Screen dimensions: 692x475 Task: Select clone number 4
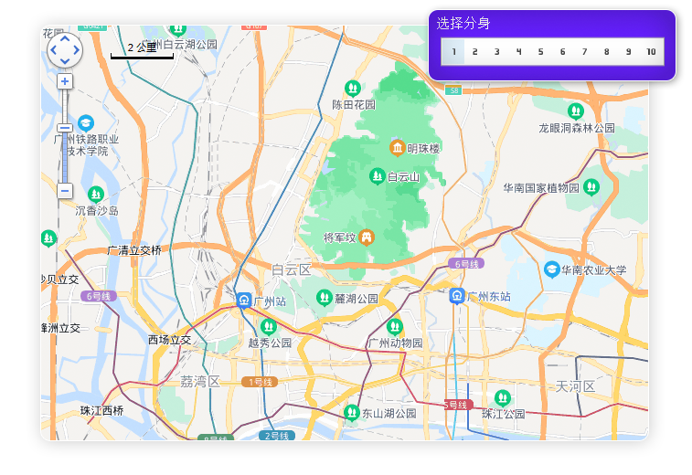519,51
